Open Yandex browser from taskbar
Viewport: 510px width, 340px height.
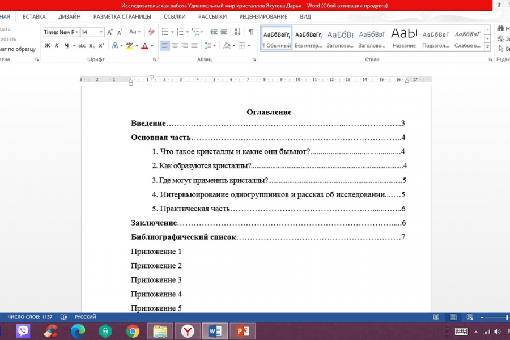[x=188, y=331]
